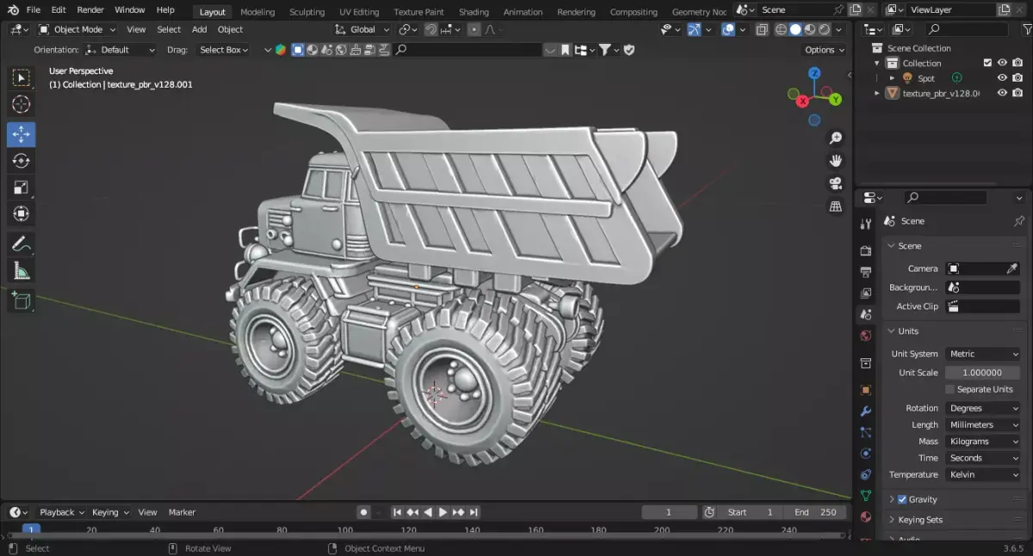Screen dimensions: 1033x556
Task: Open the timeline Keying menu
Action: [109, 512]
